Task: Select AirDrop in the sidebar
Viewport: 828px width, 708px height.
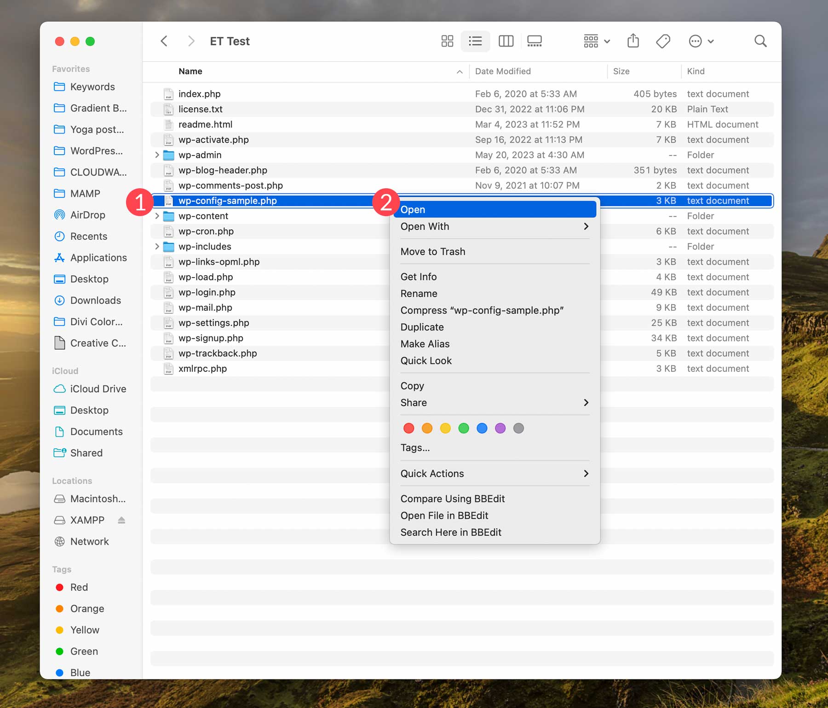Action: (x=87, y=215)
